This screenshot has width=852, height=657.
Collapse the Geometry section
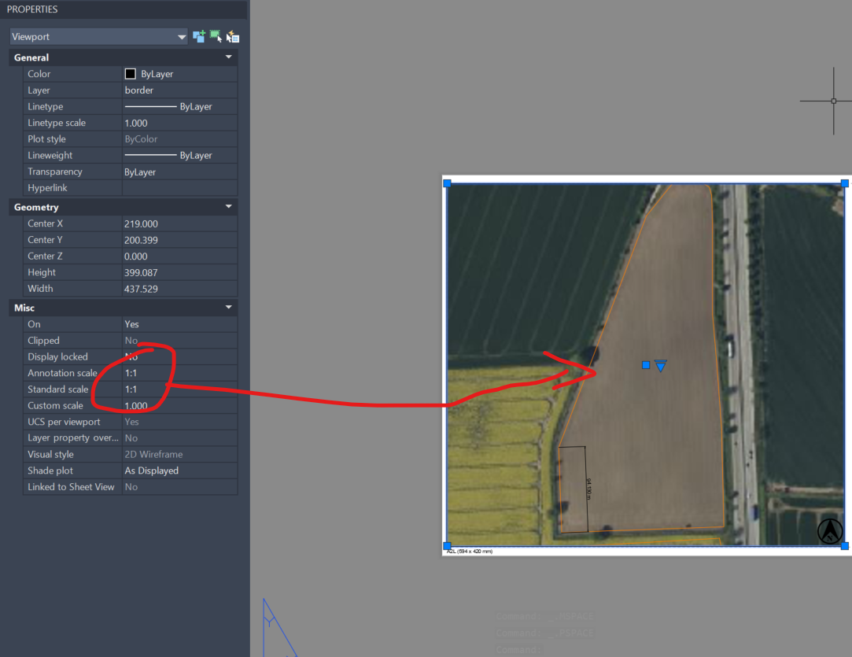tap(228, 206)
